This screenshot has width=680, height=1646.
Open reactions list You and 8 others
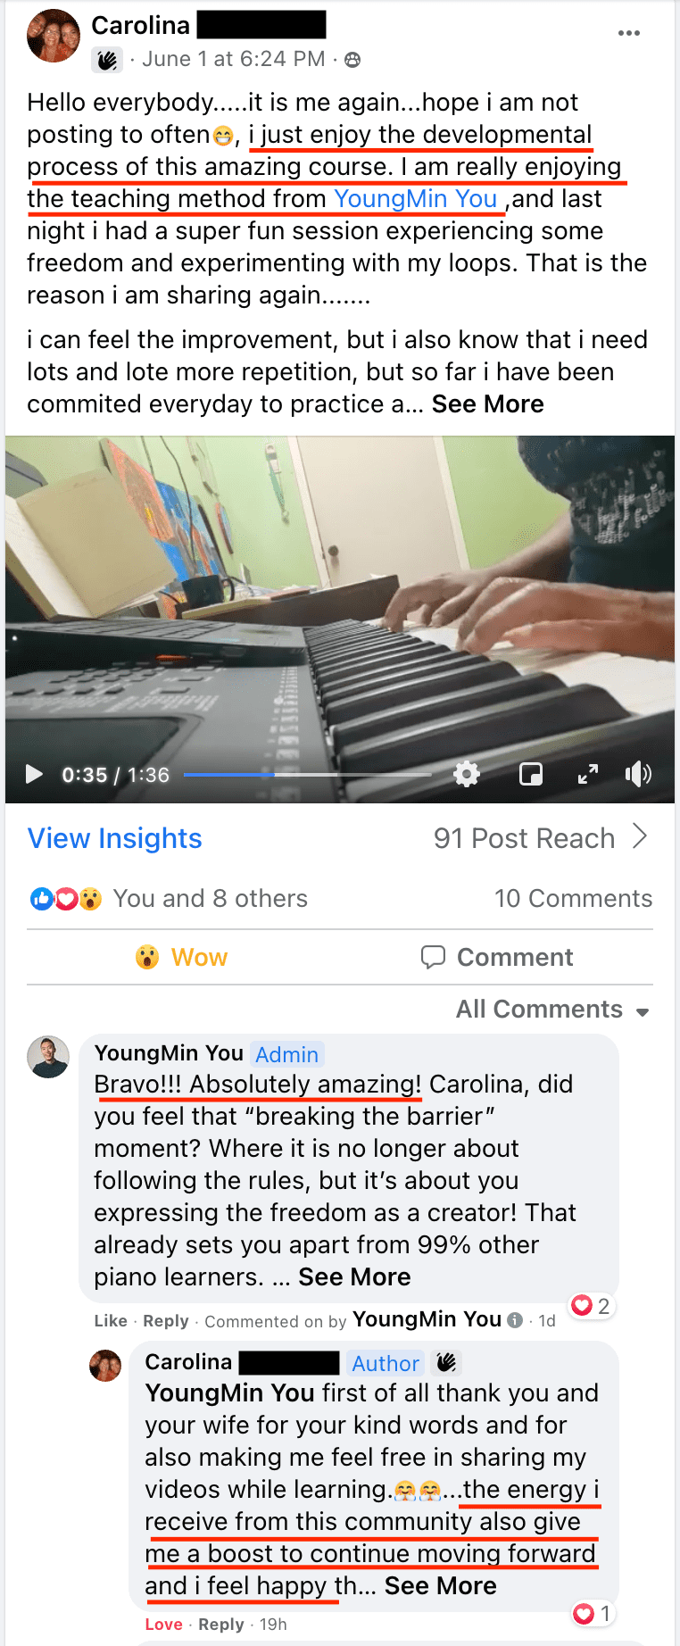pyautogui.click(x=210, y=898)
